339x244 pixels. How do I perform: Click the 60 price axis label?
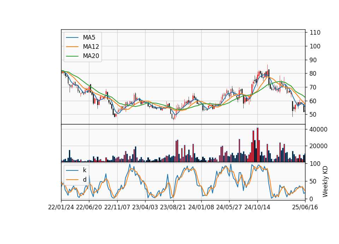click(313, 101)
